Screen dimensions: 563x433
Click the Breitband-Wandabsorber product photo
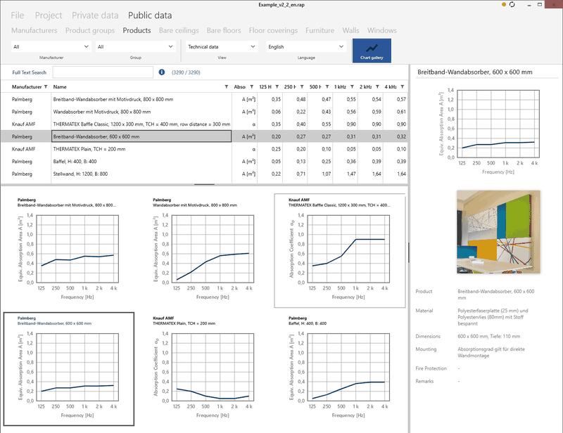(x=498, y=233)
